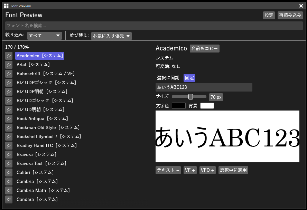The height and width of the screenshot is (210, 307).
Task: Star the Bradley Hand ITC font
Action: pyautogui.click(x=9, y=146)
